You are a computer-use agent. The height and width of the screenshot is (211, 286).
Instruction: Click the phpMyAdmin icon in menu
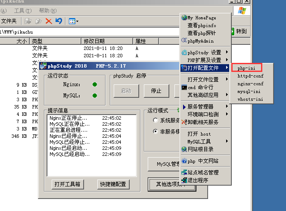tap(184, 40)
